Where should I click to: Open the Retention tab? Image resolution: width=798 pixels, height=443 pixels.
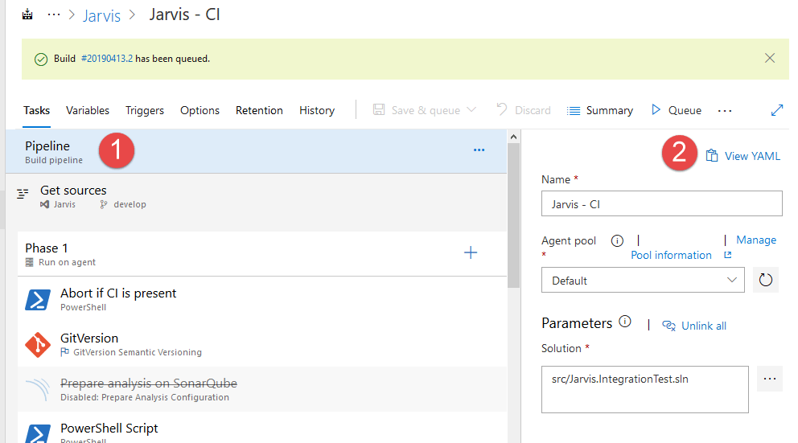click(x=259, y=110)
